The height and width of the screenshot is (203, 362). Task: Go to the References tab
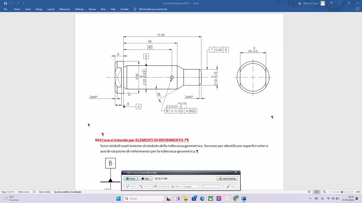[x=65, y=9]
